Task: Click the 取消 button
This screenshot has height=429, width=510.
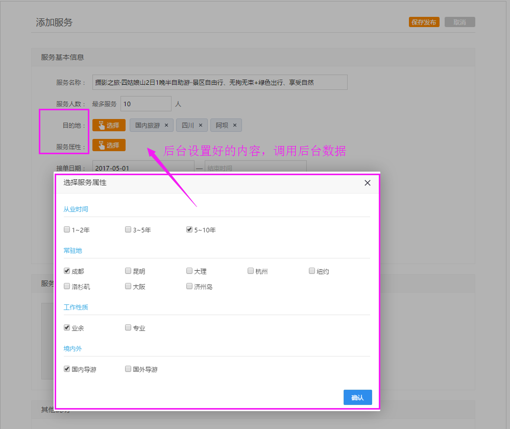Action: coord(459,22)
